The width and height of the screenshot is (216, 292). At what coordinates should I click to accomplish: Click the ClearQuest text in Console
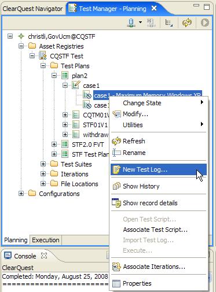[17, 268]
